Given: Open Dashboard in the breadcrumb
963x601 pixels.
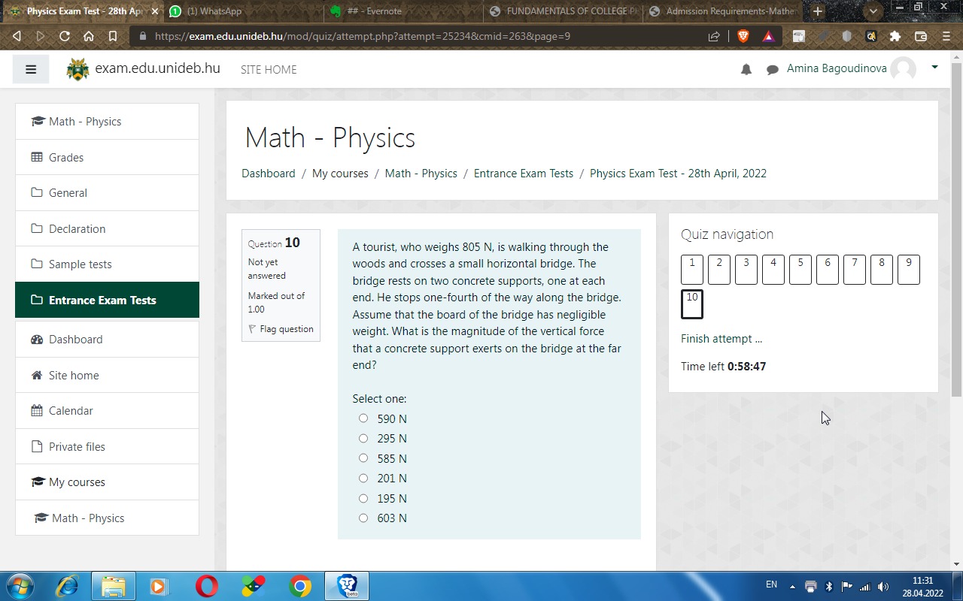Looking at the screenshot, I should pyautogui.click(x=269, y=173).
